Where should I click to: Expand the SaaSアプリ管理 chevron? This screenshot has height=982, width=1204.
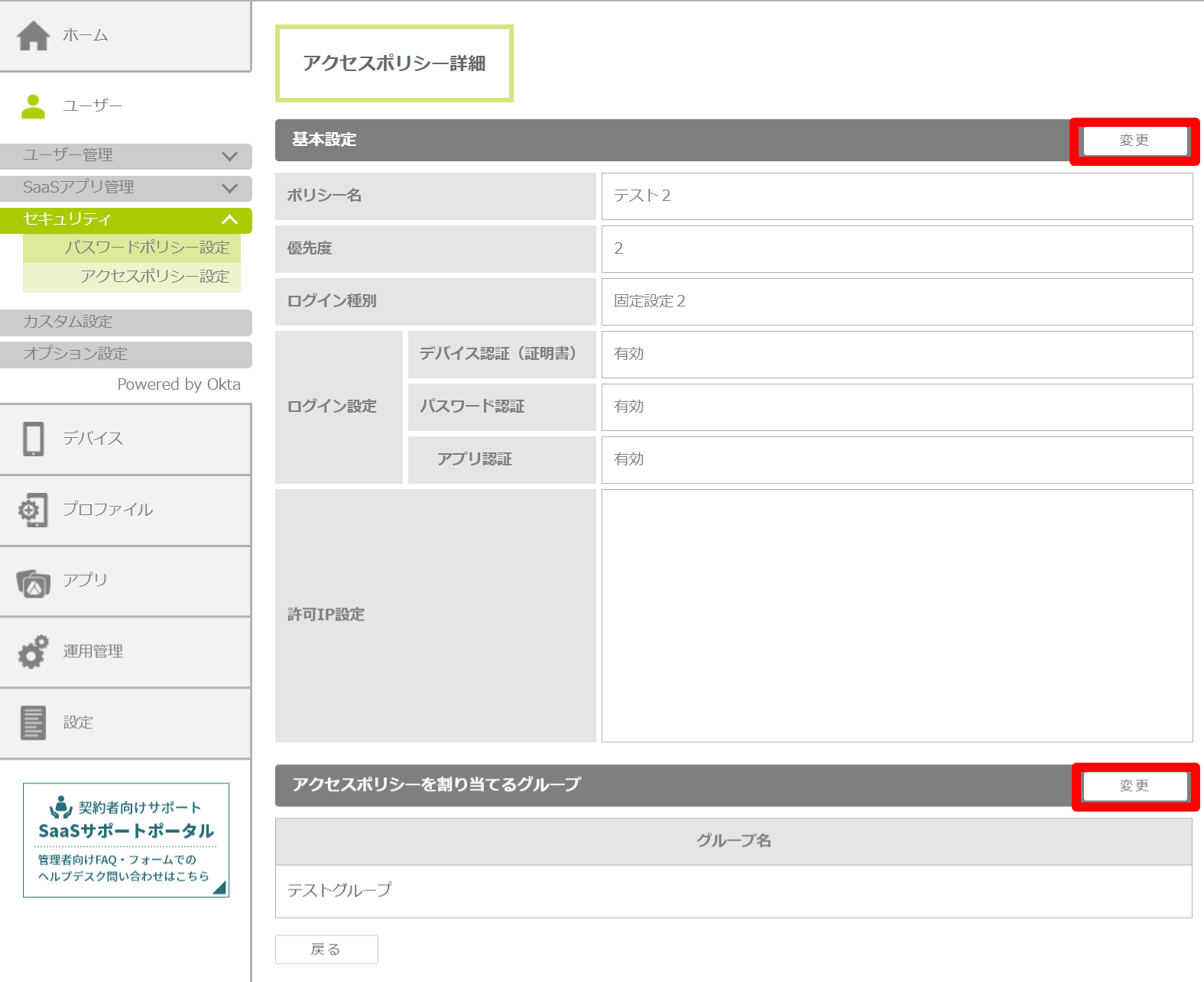tap(229, 188)
